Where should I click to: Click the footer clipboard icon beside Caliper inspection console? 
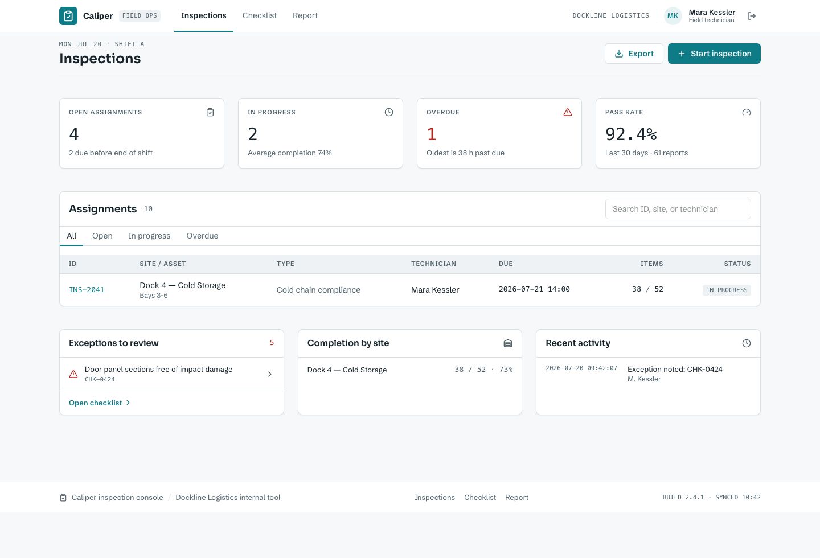pyautogui.click(x=63, y=498)
